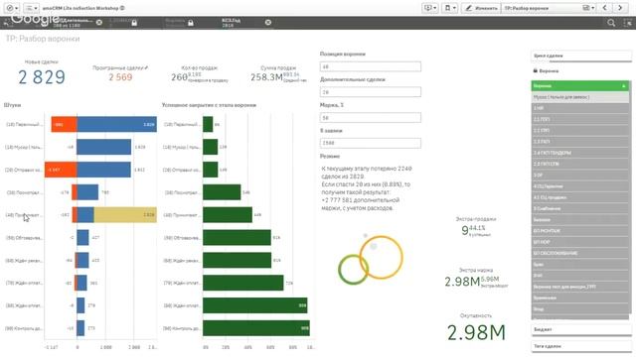Image resolution: width=636 pixels, height=357 pixels.
Task: Open the global list menu dropdown
Action: (31, 8)
